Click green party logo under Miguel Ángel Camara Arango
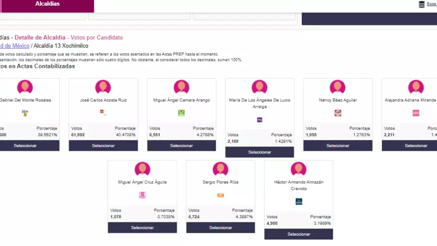The width and height of the screenshot is (437, 246). tap(181, 113)
